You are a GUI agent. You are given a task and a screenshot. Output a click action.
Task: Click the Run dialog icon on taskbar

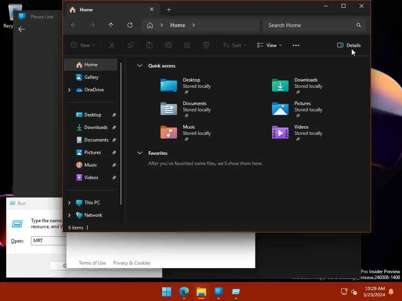(x=236, y=292)
